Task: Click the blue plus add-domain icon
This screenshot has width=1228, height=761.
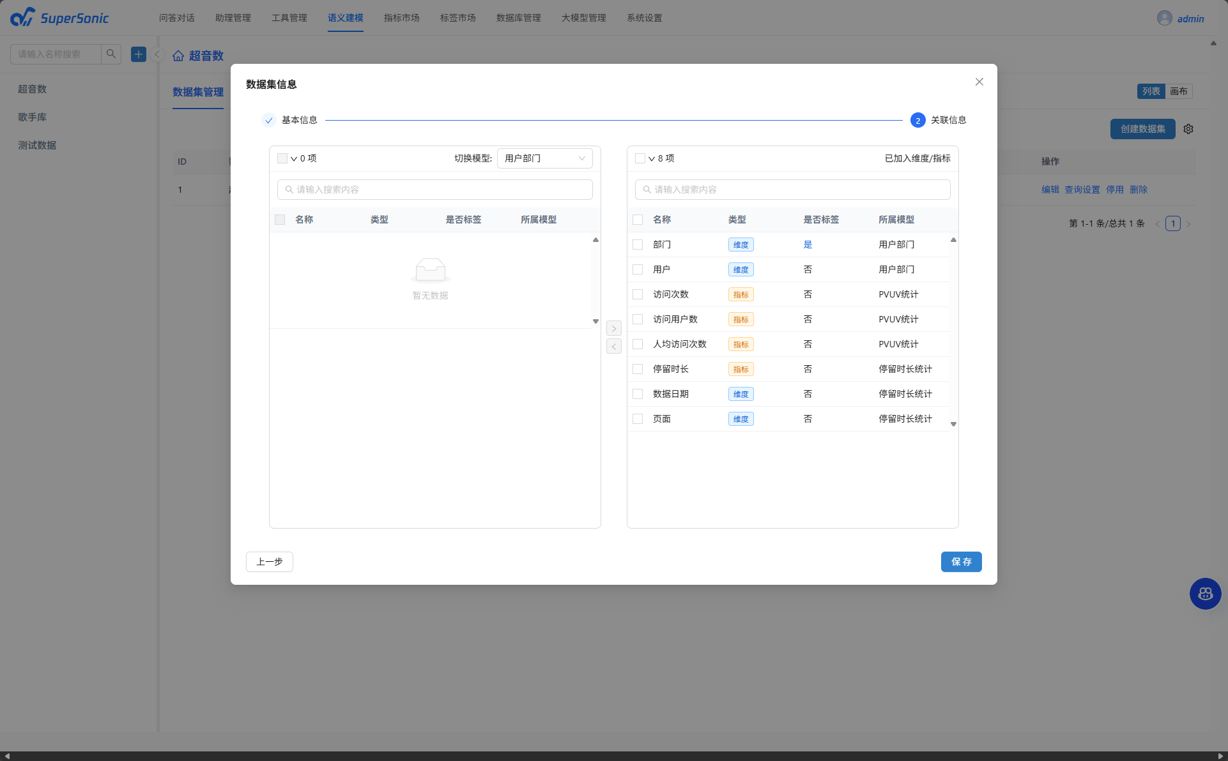Action: (139, 54)
